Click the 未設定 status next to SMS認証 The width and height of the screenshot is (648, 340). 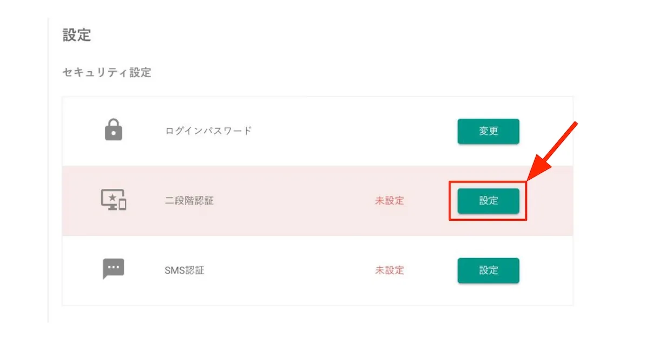389,270
